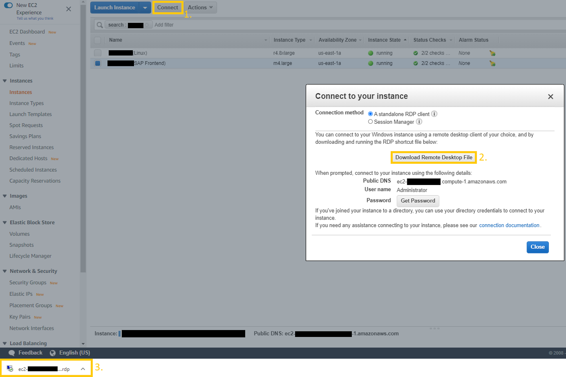Image resolution: width=566 pixels, height=377 pixels.
Task: Open the Instance Type column dropdown arrow
Action: pyautogui.click(x=311, y=40)
